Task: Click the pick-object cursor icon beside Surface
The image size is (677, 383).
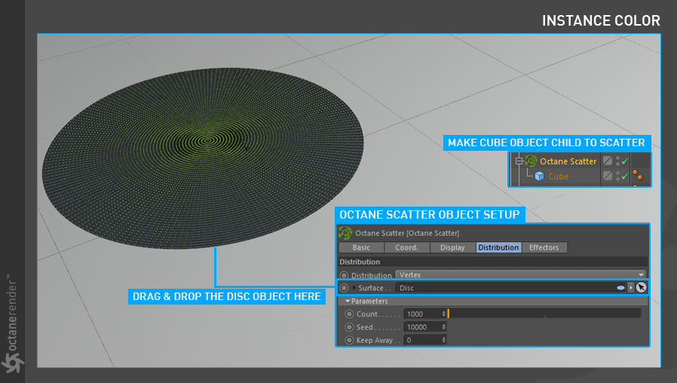Action: pyautogui.click(x=641, y=287)
